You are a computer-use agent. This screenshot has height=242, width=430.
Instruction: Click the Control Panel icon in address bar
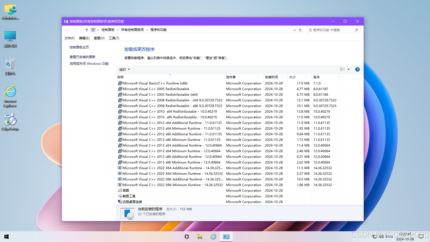tap(93, 30)
